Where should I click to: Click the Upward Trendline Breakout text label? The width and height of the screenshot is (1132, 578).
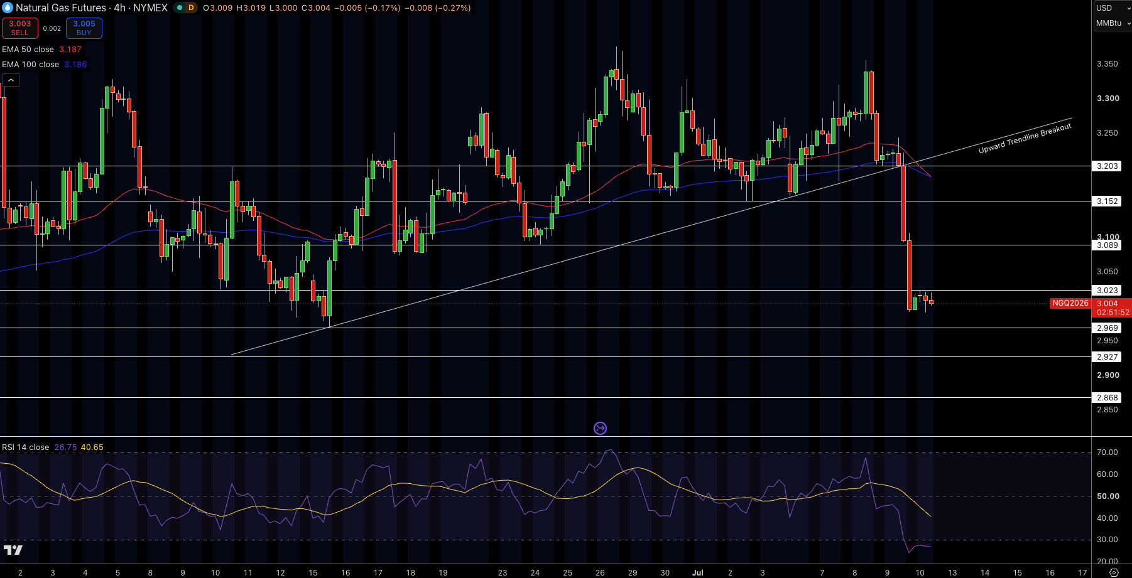point(1025,139)
